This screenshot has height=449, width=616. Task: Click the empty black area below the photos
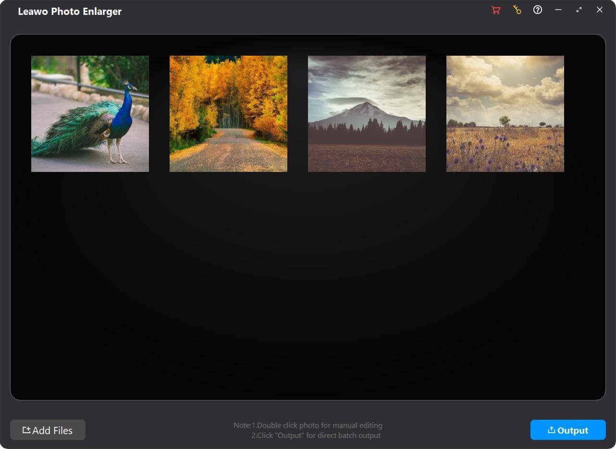(308, 288)
